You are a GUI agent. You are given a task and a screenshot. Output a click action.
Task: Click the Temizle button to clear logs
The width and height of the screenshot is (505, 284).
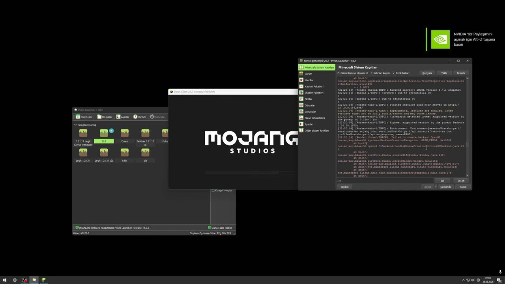[x=461, y=73]
